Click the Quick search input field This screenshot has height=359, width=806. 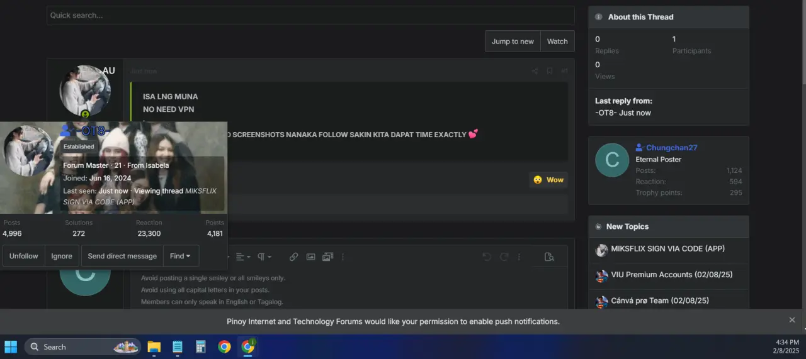pos(310,15)
